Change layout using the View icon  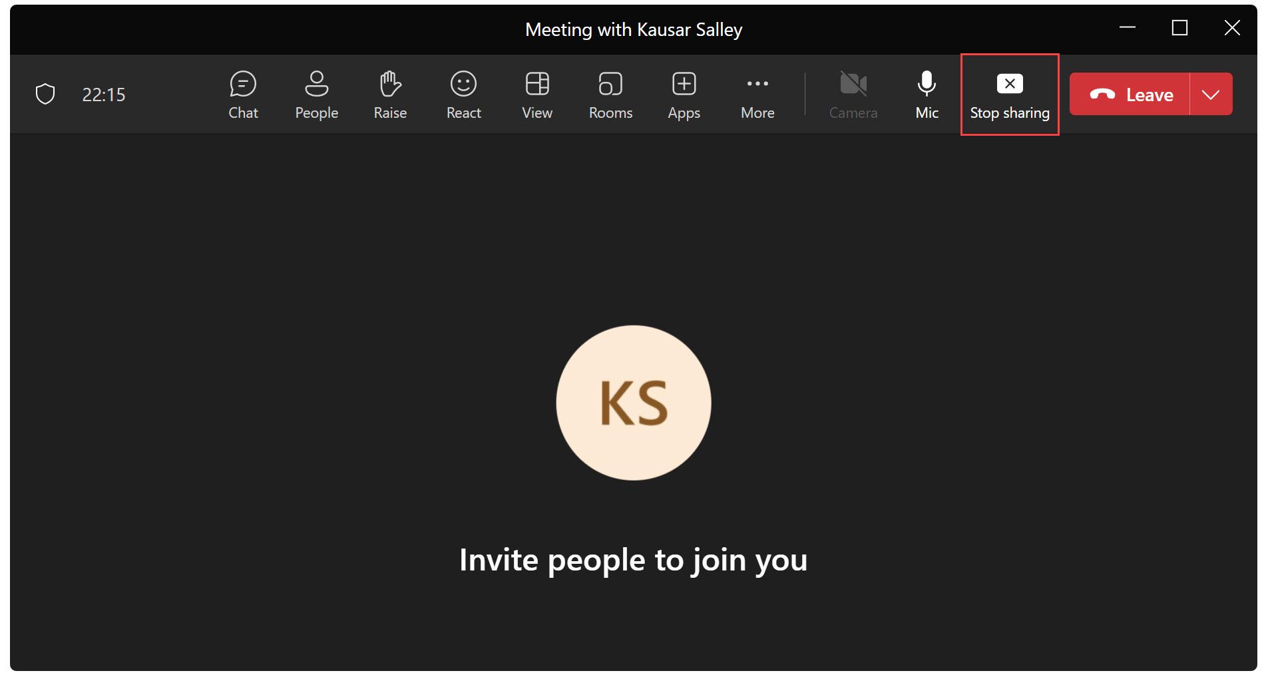[x=536, y=94]
